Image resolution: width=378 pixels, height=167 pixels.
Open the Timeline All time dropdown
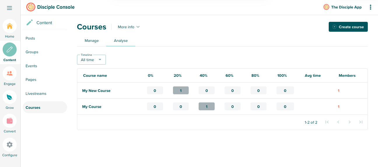pos(91,60)
